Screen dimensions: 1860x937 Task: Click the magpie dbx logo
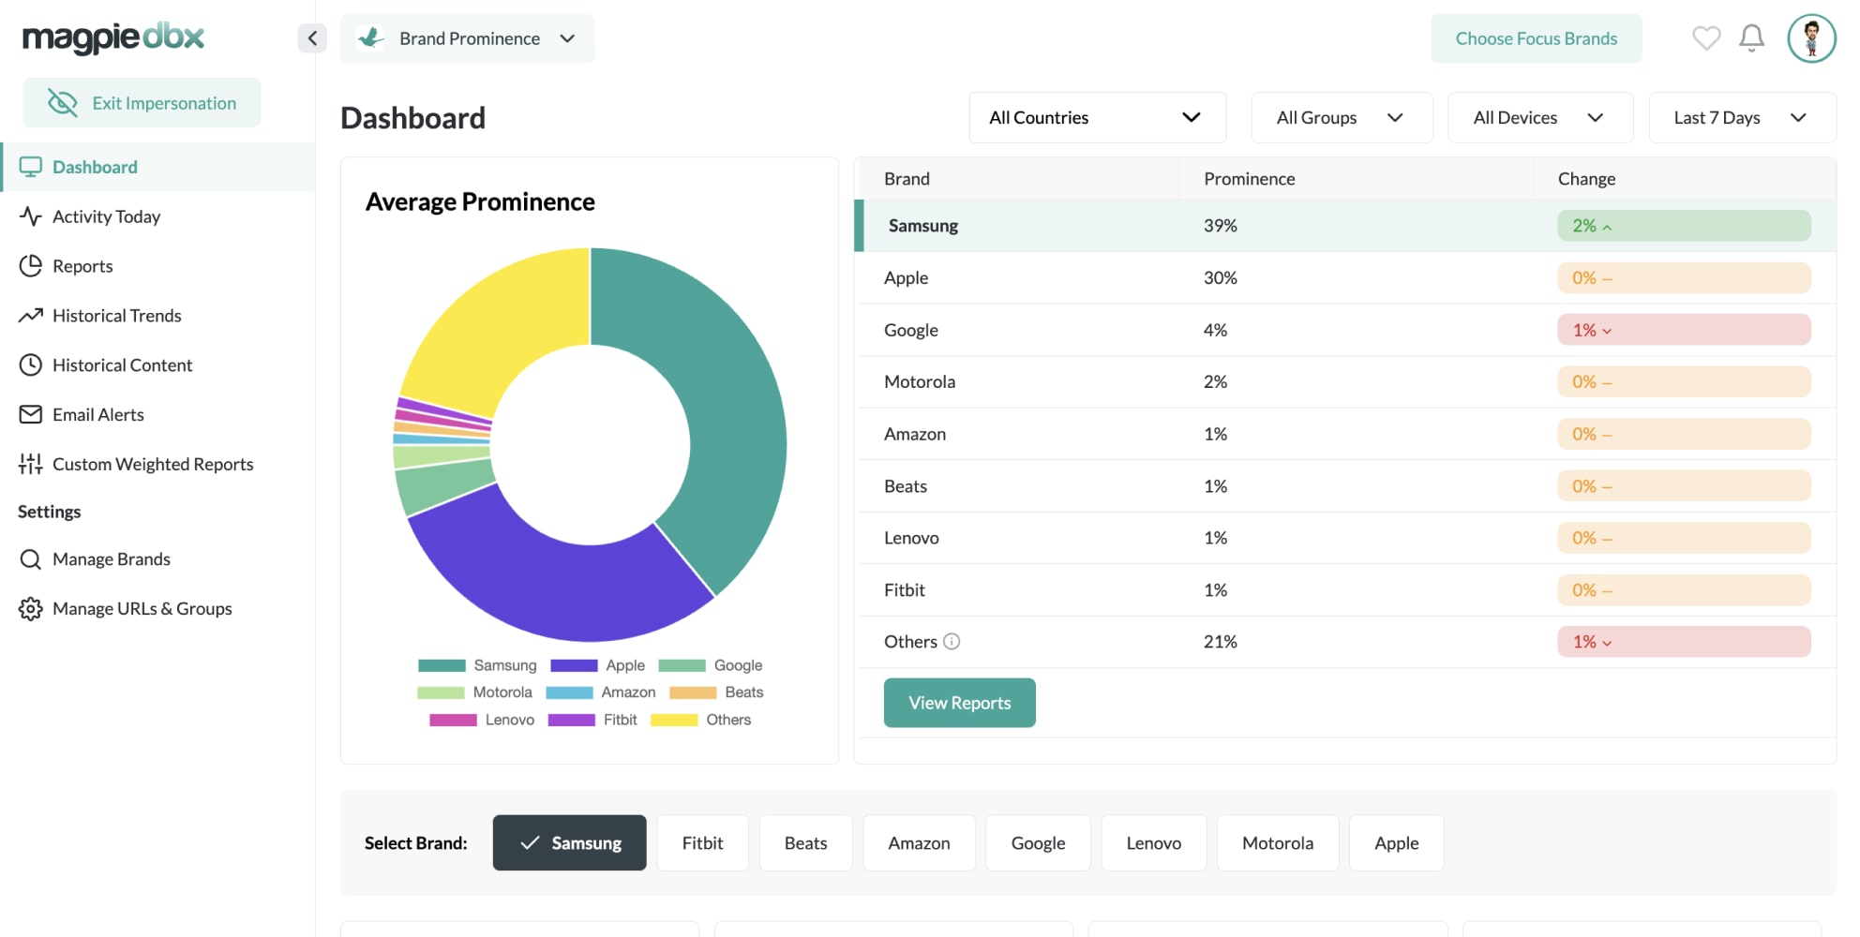(113, 37)
